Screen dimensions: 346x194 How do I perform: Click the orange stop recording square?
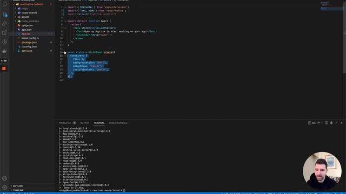click(4, 68)
